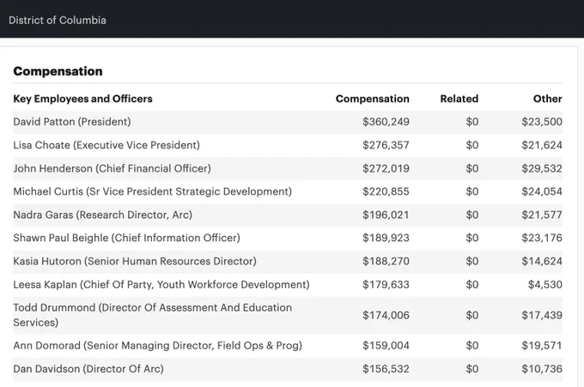Image resolution: width=584 pixels, height=387 pixels.
Task: Select the David Patton (President) row
Action: [288, 122]
